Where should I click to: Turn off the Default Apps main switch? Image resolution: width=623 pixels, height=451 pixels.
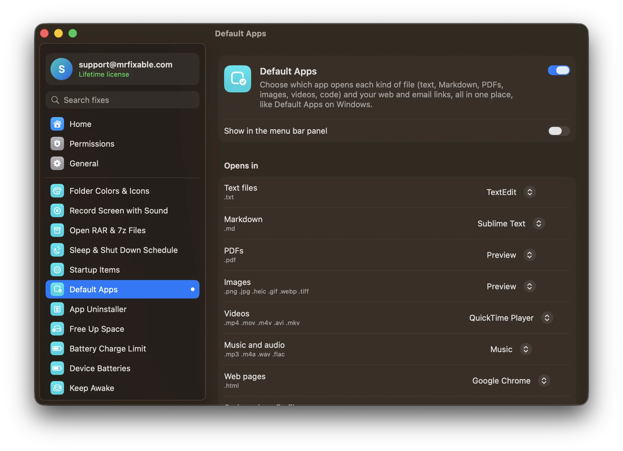tap(559, 70)
